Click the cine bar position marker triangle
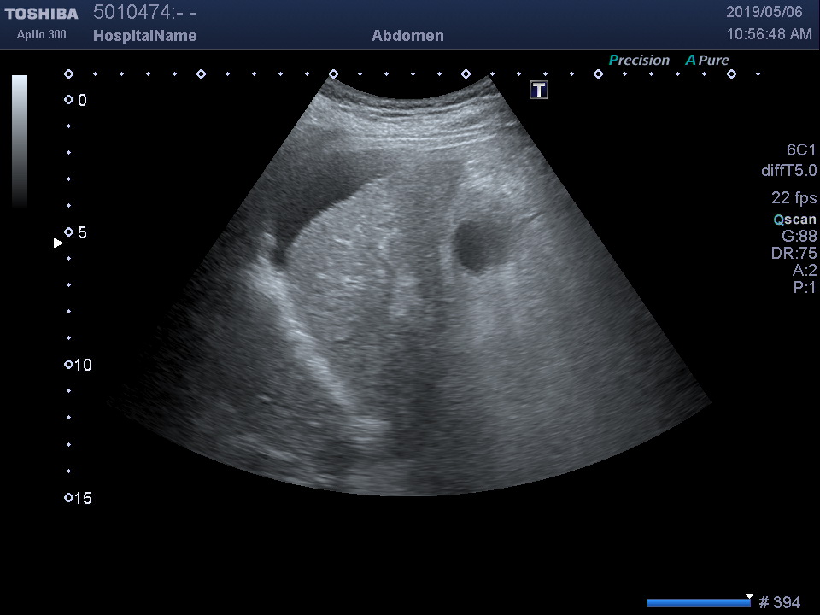 coord(749,596)
